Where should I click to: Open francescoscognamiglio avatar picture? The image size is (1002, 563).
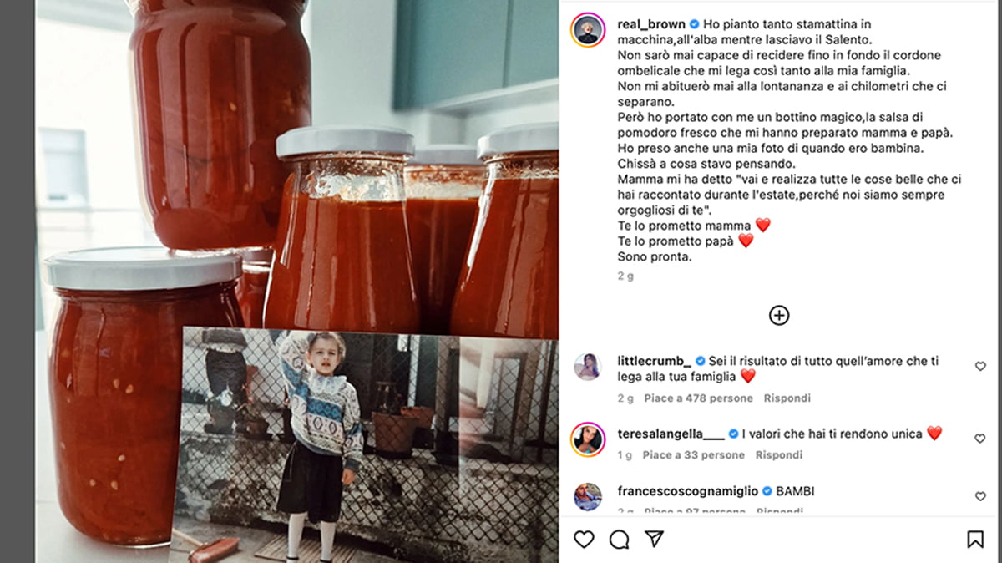587,497
